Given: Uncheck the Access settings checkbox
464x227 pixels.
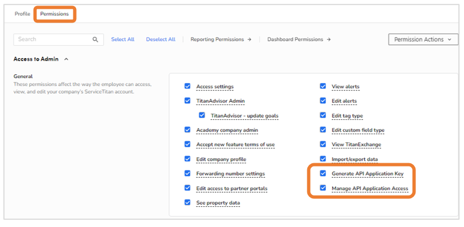Looking at the screenshot, I should 188,86.
